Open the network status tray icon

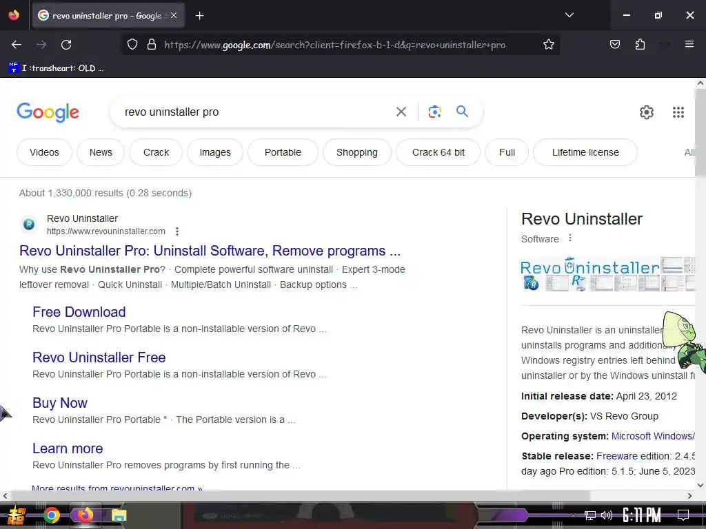(589, 515)
